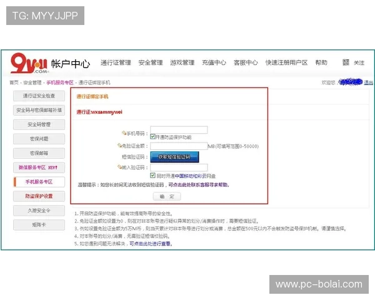The image size is (375, 300).
Task: Open 密保问题 in the sidebar
Action: pos(39,139)
